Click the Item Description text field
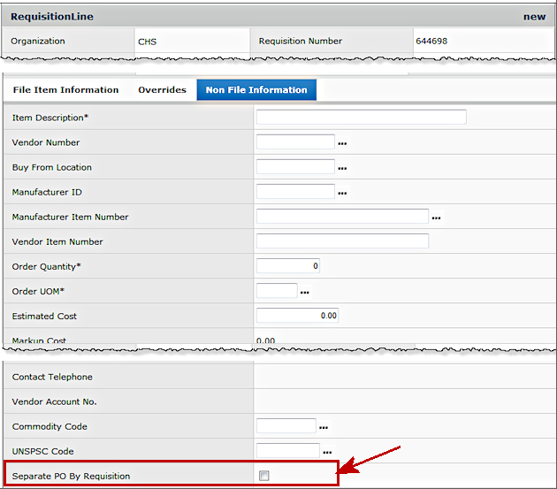The image size is (557, 489). coord(361,118)
